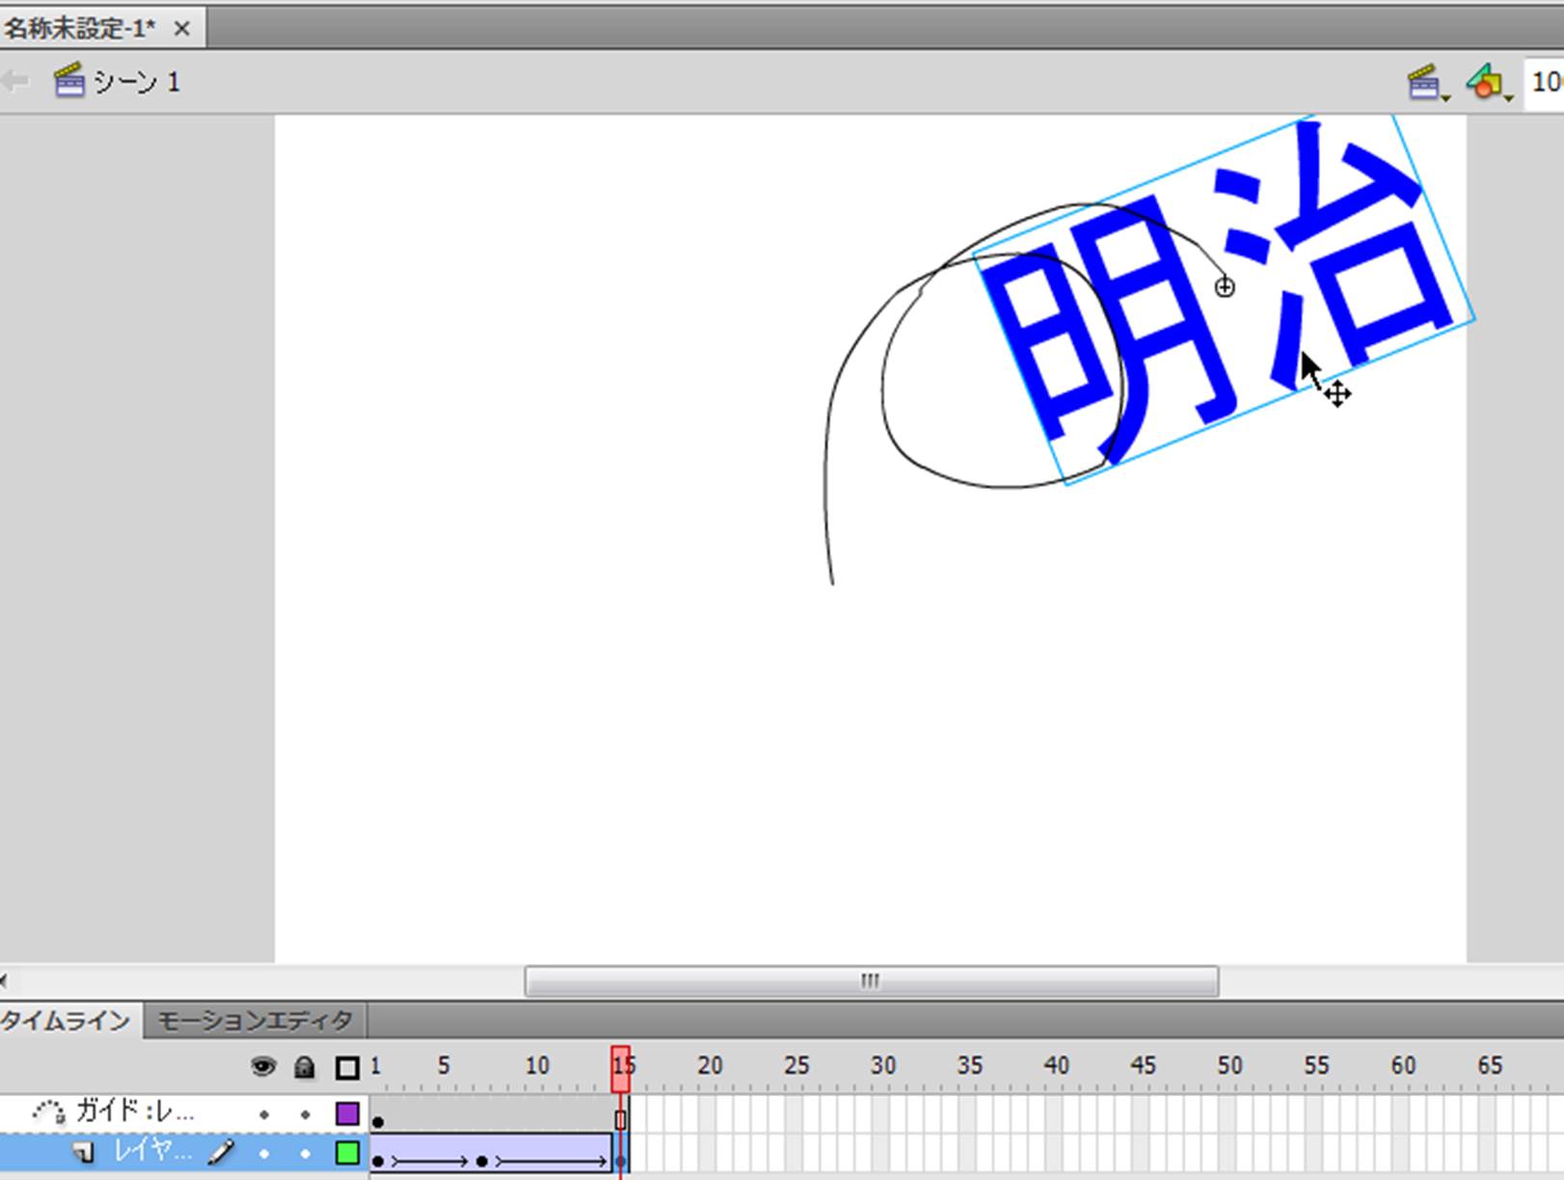1564x1180 pixels.
Task: Click the Scene 1 clapperboard icon
Action: pyautogui.click(x=68, y=82)
